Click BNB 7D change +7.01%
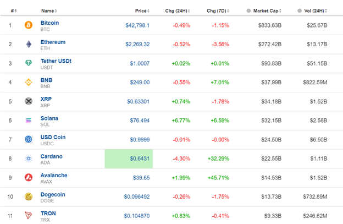Image resolution: width=343 pixels, height=224 pixels. pos(220,83)
